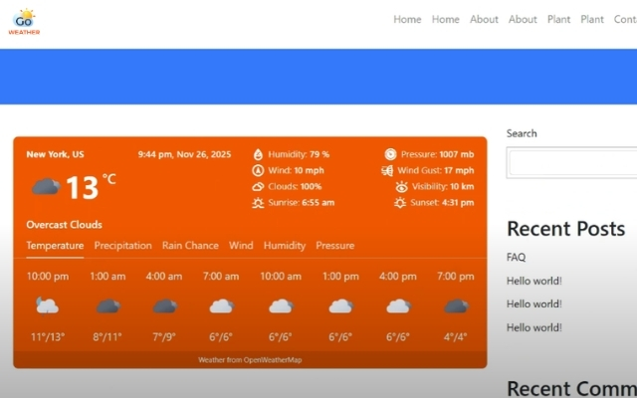Click the sunset sun icon
637x398 pixels.
point(400,203)
